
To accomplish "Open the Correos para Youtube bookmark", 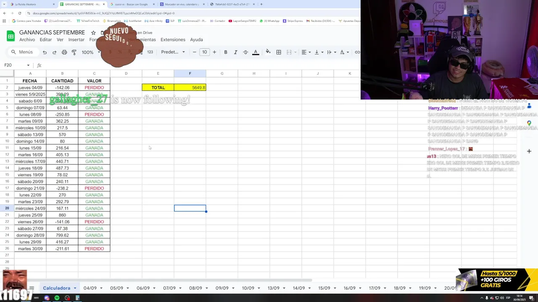I will (26, 21).
